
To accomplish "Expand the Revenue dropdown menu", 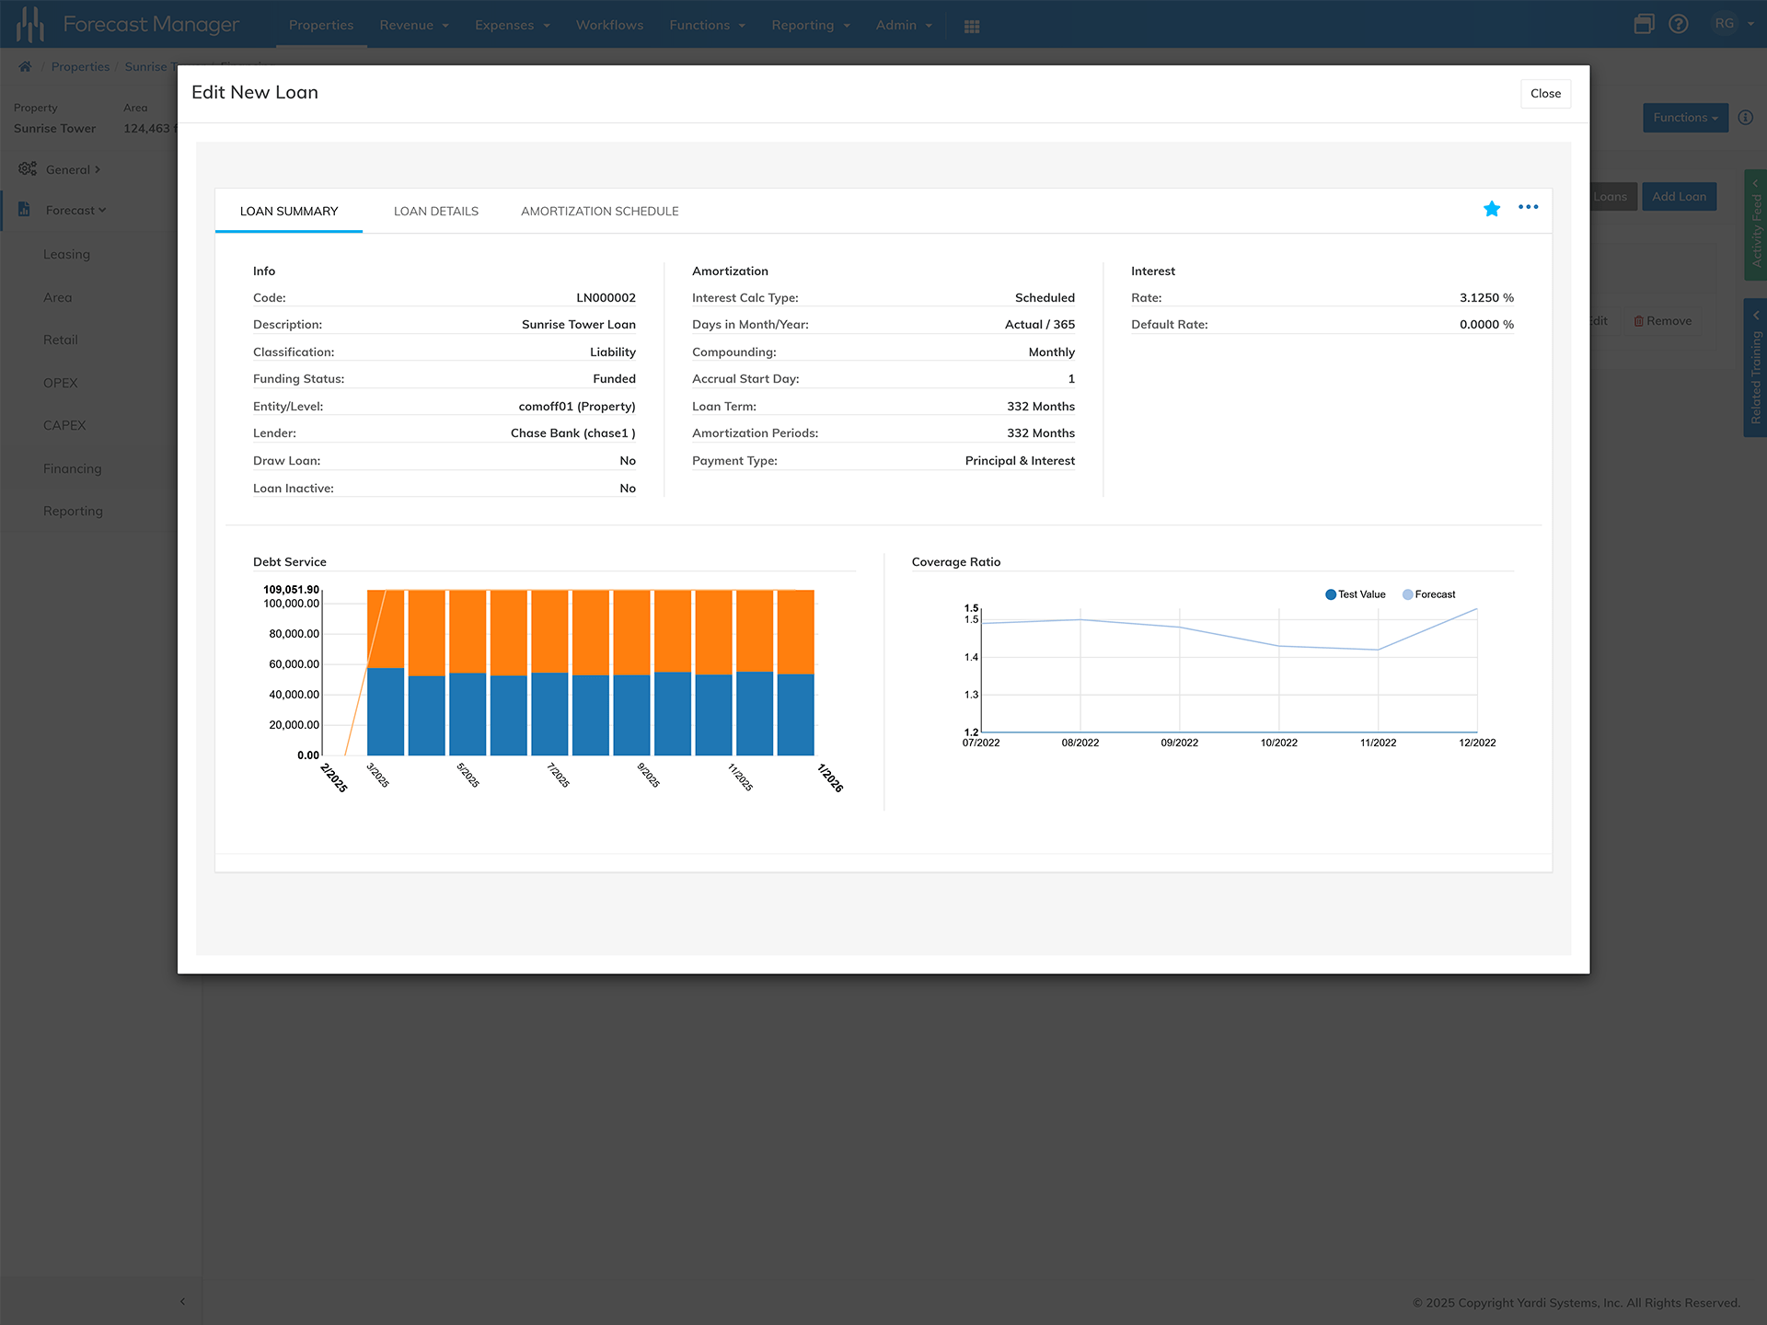I will coord(414,25).
